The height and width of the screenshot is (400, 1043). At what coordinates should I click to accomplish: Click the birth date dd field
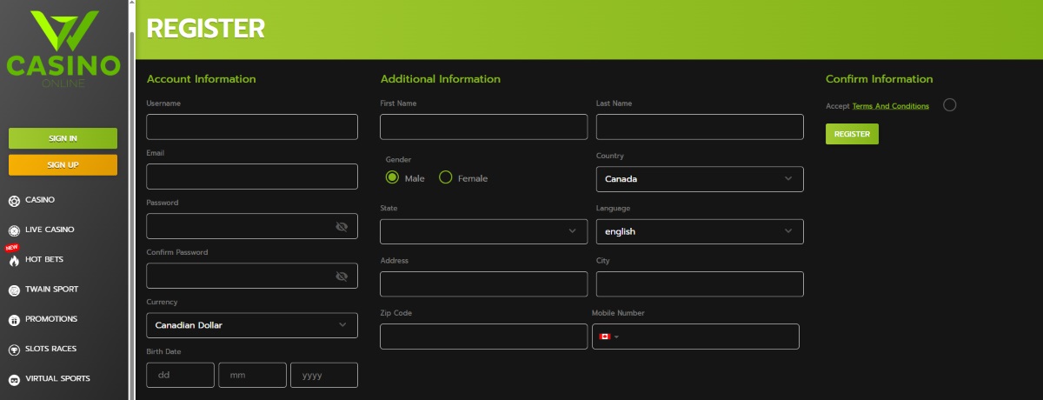(x=180, y=375)
